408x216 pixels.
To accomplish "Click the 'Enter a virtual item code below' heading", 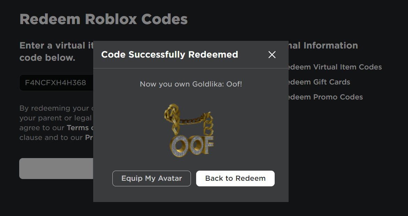I will (x=56, y=52).
